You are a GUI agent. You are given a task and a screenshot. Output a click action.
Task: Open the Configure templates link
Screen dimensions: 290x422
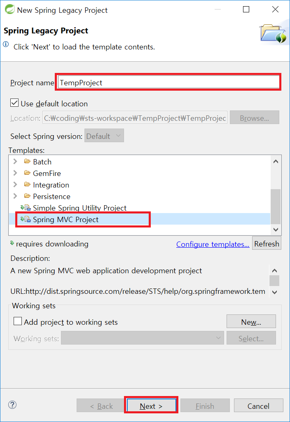pyautogui.click(x=213, y=244)
